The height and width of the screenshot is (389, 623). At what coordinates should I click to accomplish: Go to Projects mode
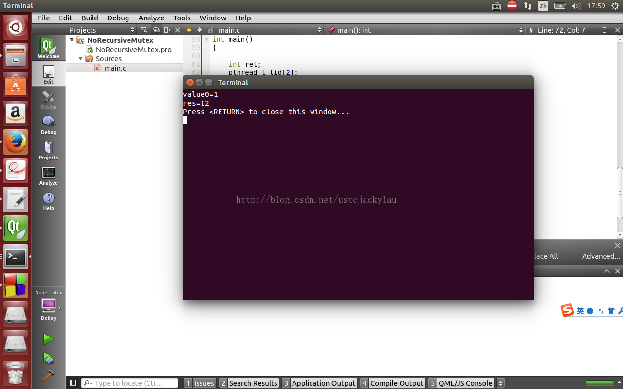(x=49, y=150)
